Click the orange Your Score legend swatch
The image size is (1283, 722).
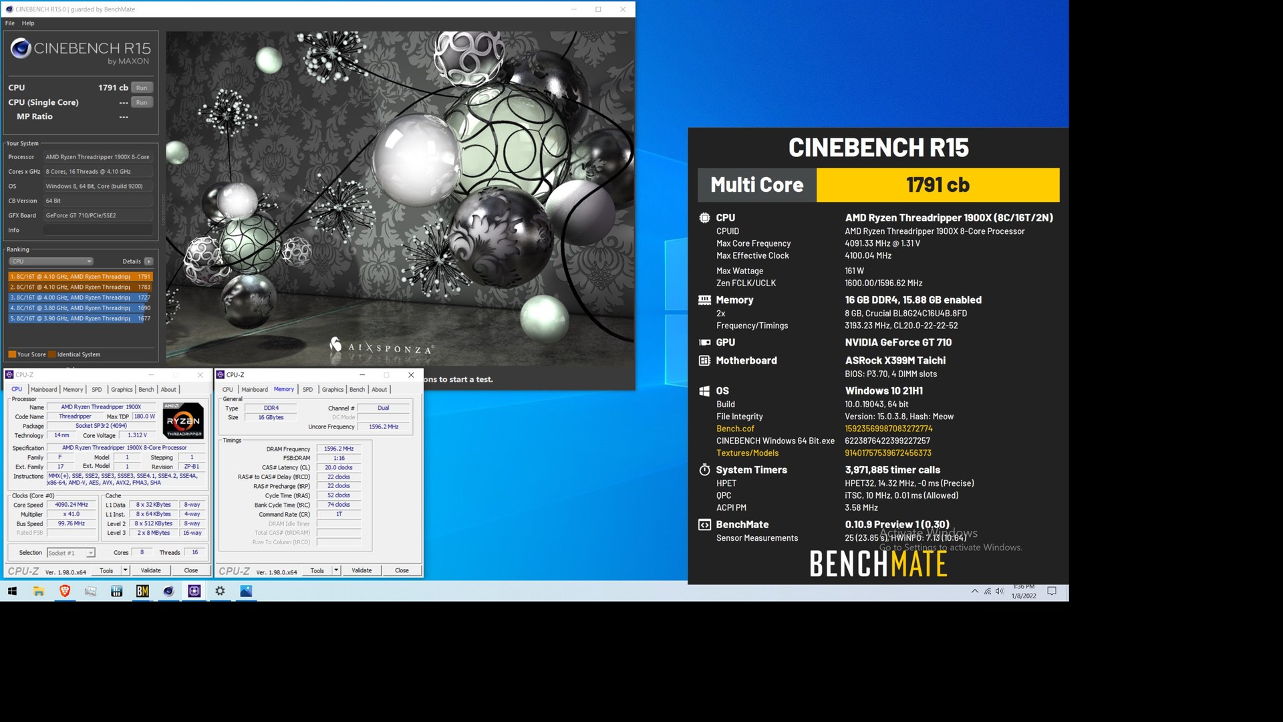coord(12,354)
